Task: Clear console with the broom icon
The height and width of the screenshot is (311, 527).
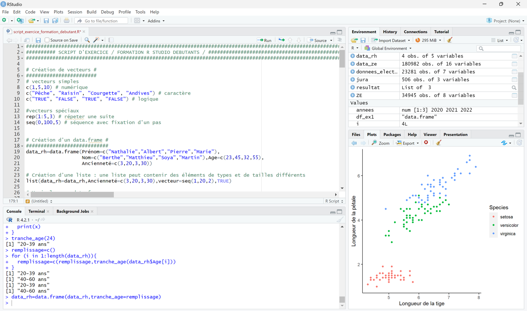Action: pyautogui.click(x=340, y=220)
